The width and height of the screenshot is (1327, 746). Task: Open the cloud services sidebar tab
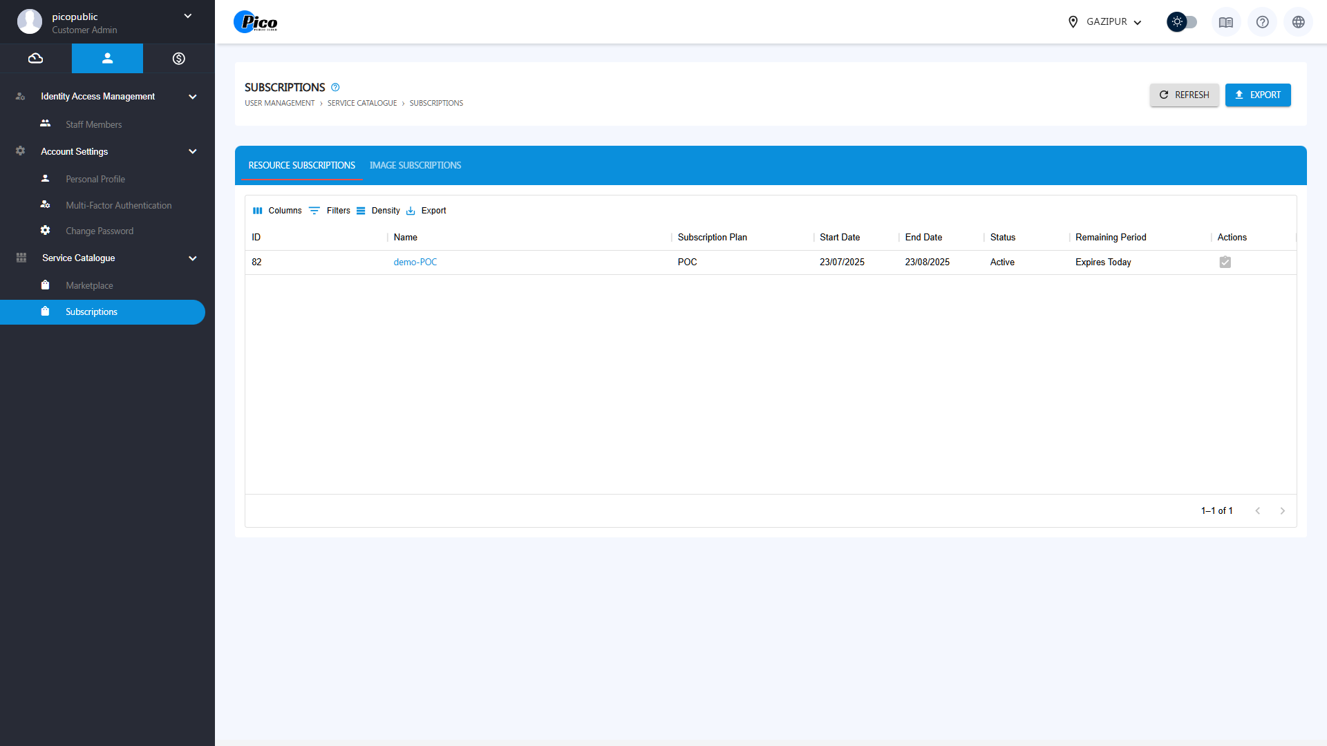pos(35,59)
